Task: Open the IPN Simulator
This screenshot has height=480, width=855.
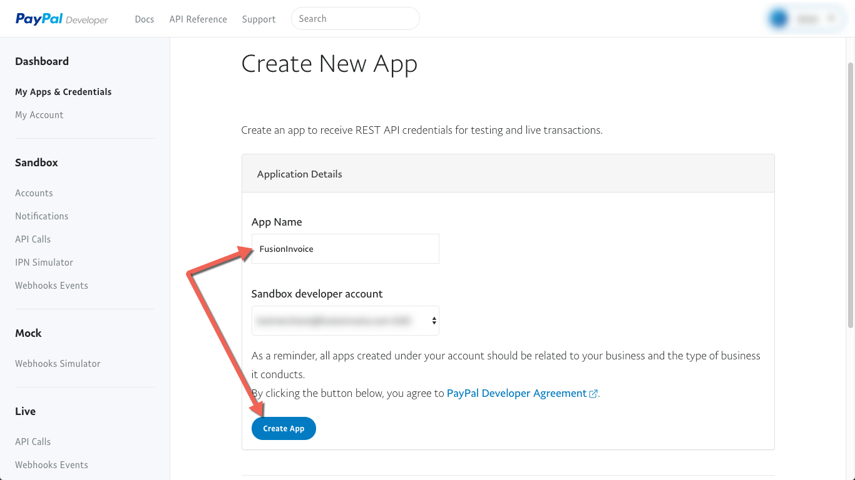Action: tap(44, 262)
